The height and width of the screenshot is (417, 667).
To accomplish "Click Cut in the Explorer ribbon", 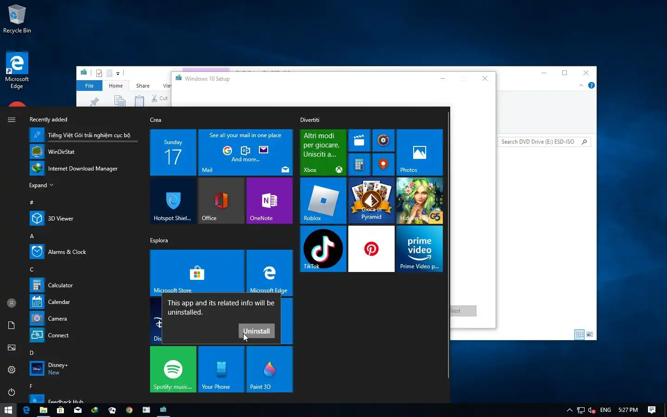I will (160, 98).
